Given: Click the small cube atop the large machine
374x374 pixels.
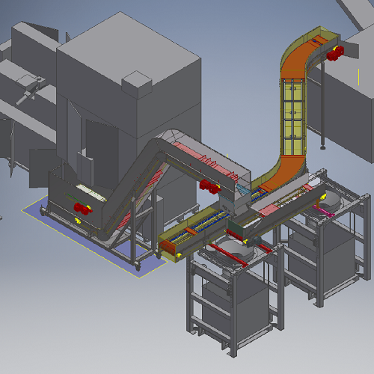Looking at the screenshot, I should point(137,85).
